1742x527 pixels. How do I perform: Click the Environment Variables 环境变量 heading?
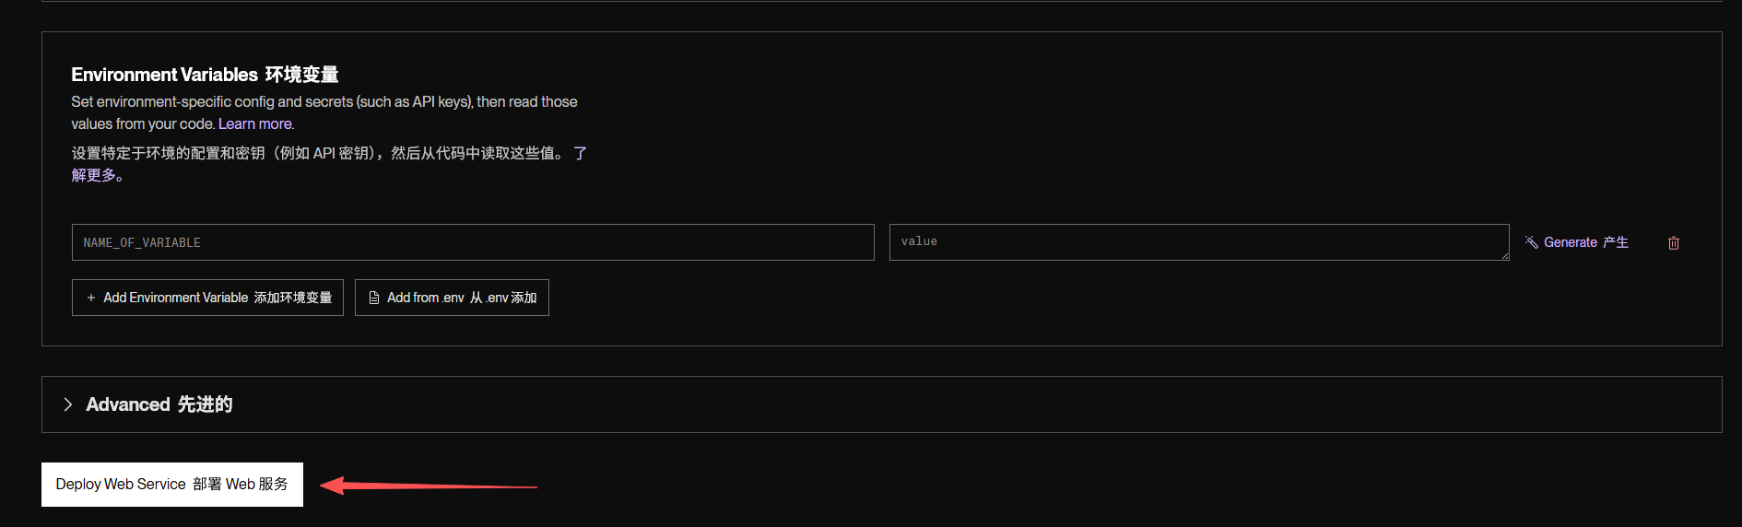[205, 75]
